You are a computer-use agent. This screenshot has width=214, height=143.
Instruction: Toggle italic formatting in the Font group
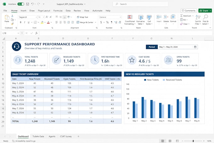point(25,22)
